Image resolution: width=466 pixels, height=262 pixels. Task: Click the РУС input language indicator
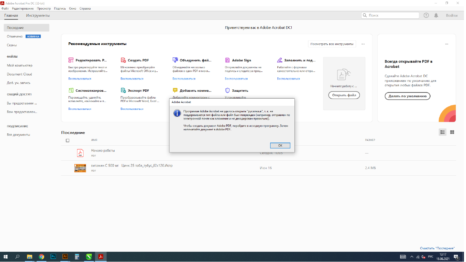click(431, 257)
